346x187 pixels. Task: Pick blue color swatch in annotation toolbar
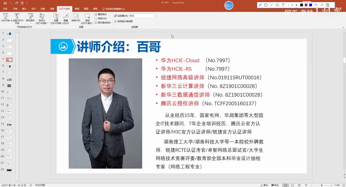[x=311, y=5]
